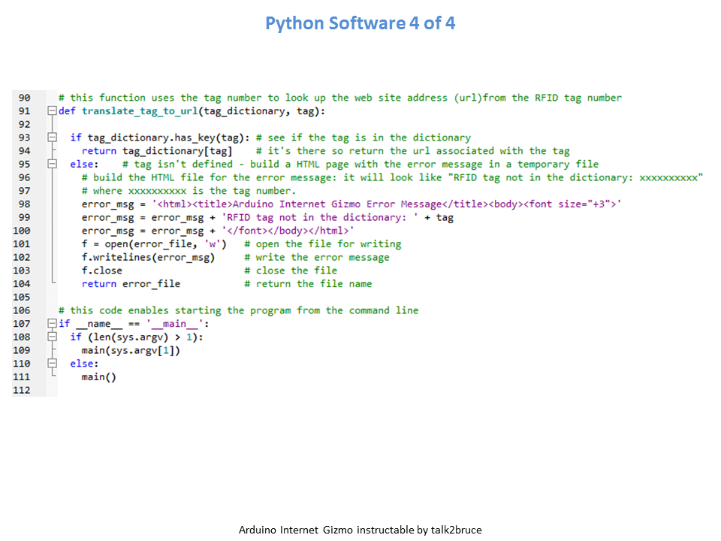Click 'main(sys.argv[1])' call
721x541 pixels.
[x=131, y=350]
